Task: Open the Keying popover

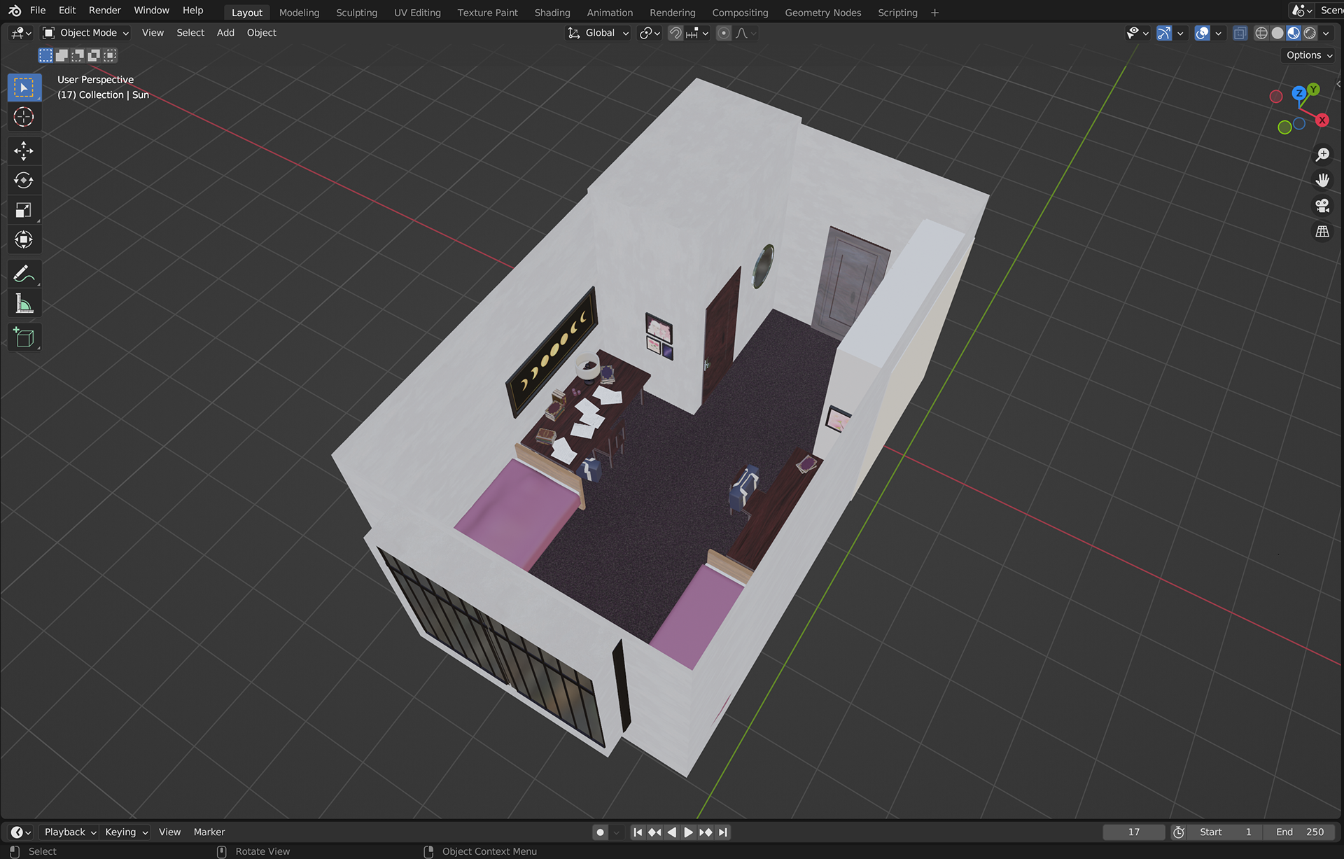Action: coord(126,832)
